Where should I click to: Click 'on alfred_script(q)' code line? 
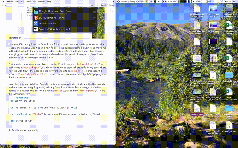click(23, 101)
